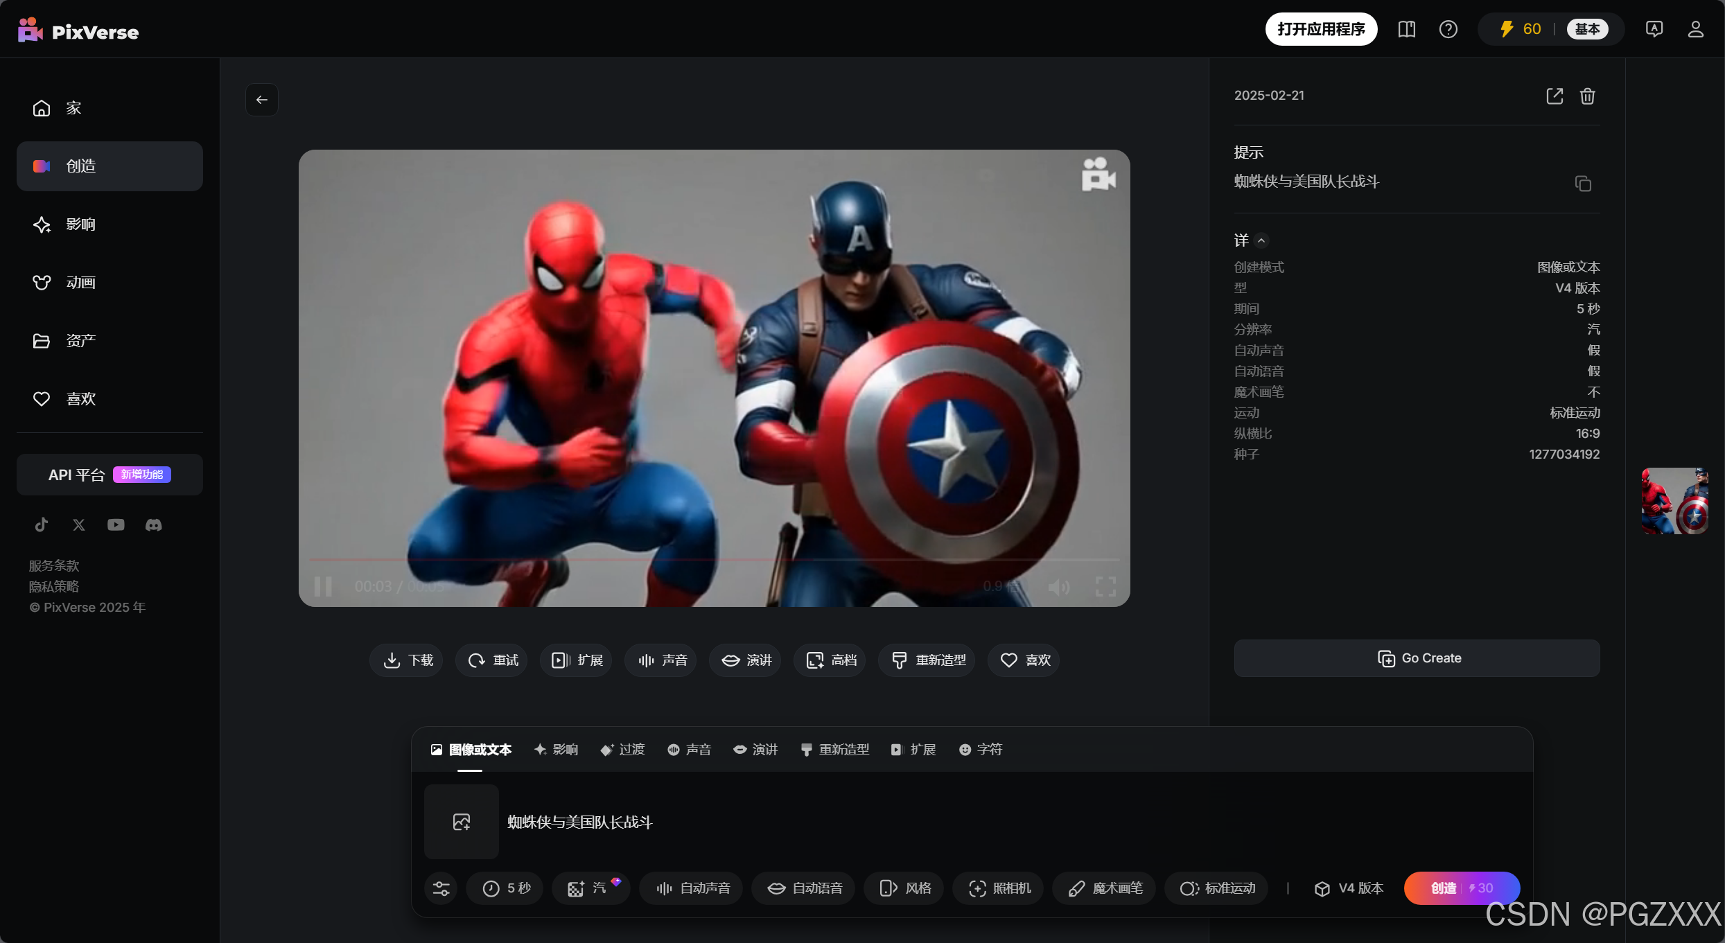
Task: Toggle the 自动语音 auto speech option
Action: coord(804,888)
